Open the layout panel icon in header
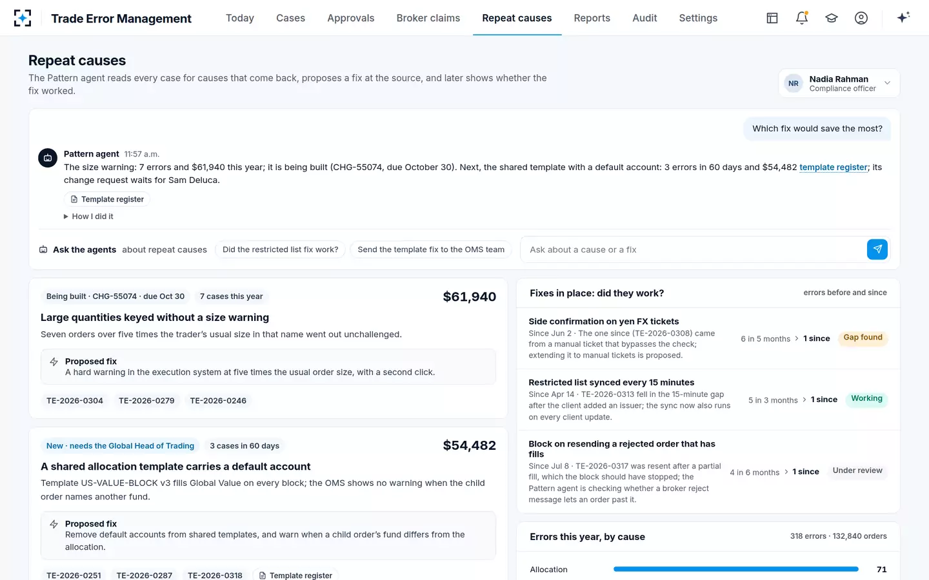This screenshot has width=929, height=580. pyautogui.click(x=772, y=18)
